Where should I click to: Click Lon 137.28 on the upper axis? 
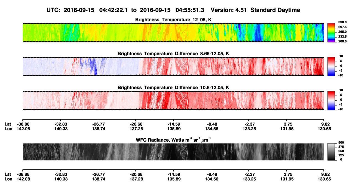point(136,129)
